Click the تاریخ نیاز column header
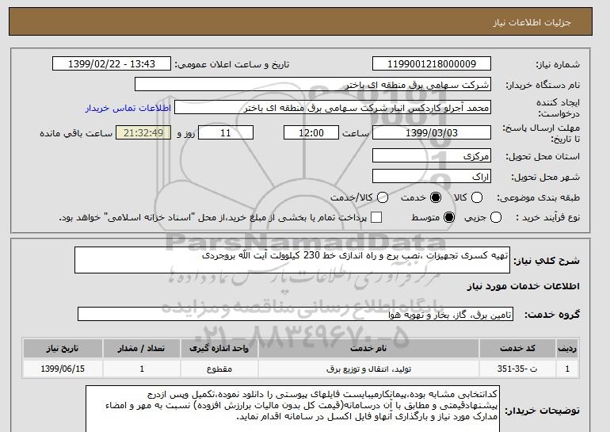Viewport: 610px width, 432px height. pos(63,348)
